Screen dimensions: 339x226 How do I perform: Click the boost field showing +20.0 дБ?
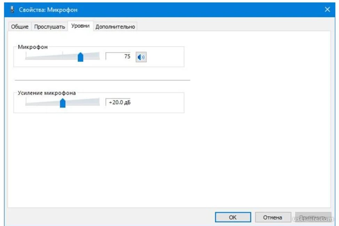click(x=118, y=102)
